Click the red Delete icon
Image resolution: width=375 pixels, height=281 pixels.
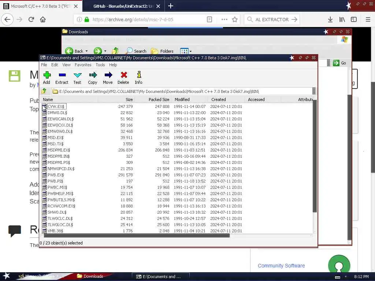(x=123, y=78)
